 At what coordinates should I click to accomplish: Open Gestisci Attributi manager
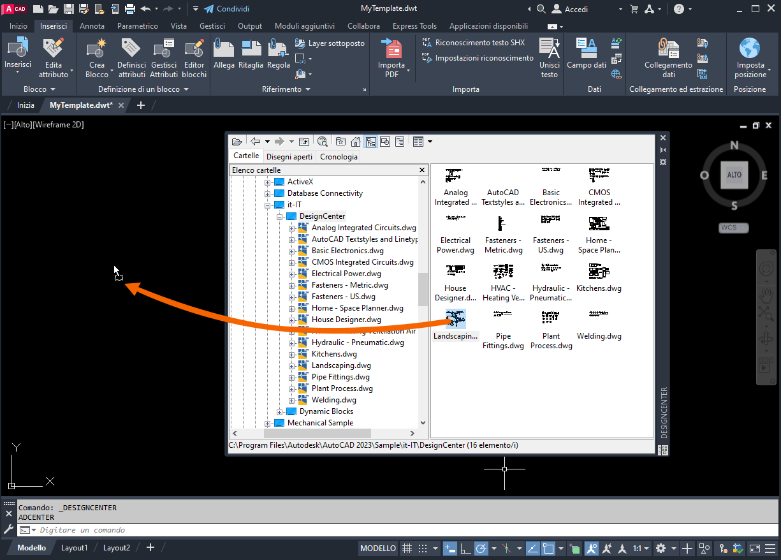pyautogui.click(x=164, y=58)
